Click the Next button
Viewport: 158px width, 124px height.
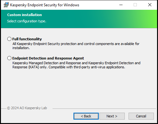pos(112,116)
